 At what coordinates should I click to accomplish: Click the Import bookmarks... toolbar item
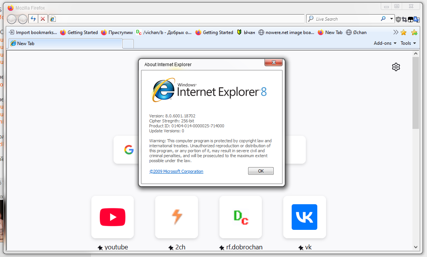pos(33,33)
